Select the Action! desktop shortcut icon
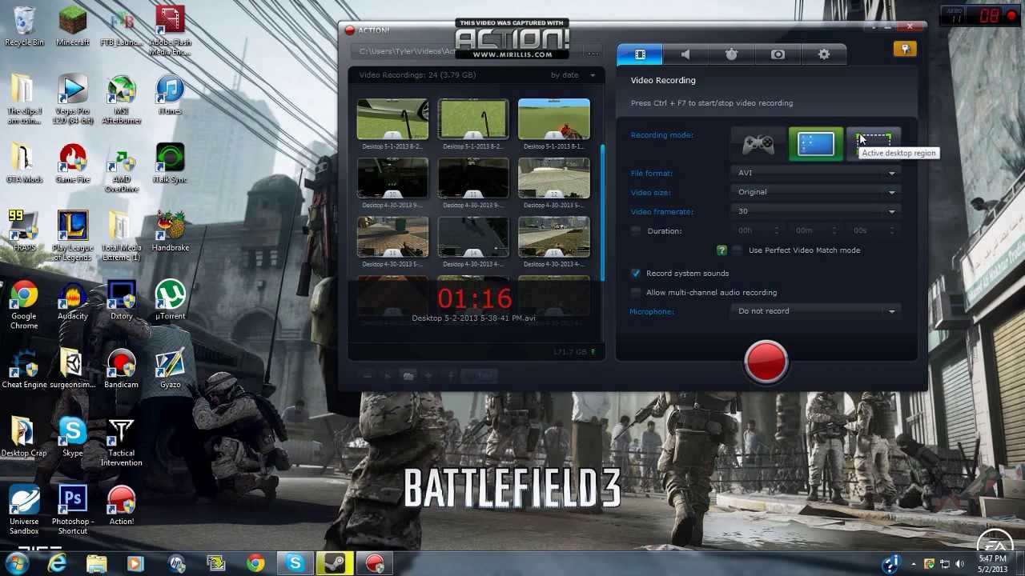 tap(121, 506)
